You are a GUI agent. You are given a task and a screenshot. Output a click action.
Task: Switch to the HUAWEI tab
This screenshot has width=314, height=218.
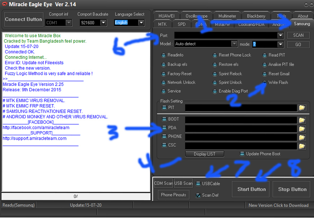tap(166, 16)
